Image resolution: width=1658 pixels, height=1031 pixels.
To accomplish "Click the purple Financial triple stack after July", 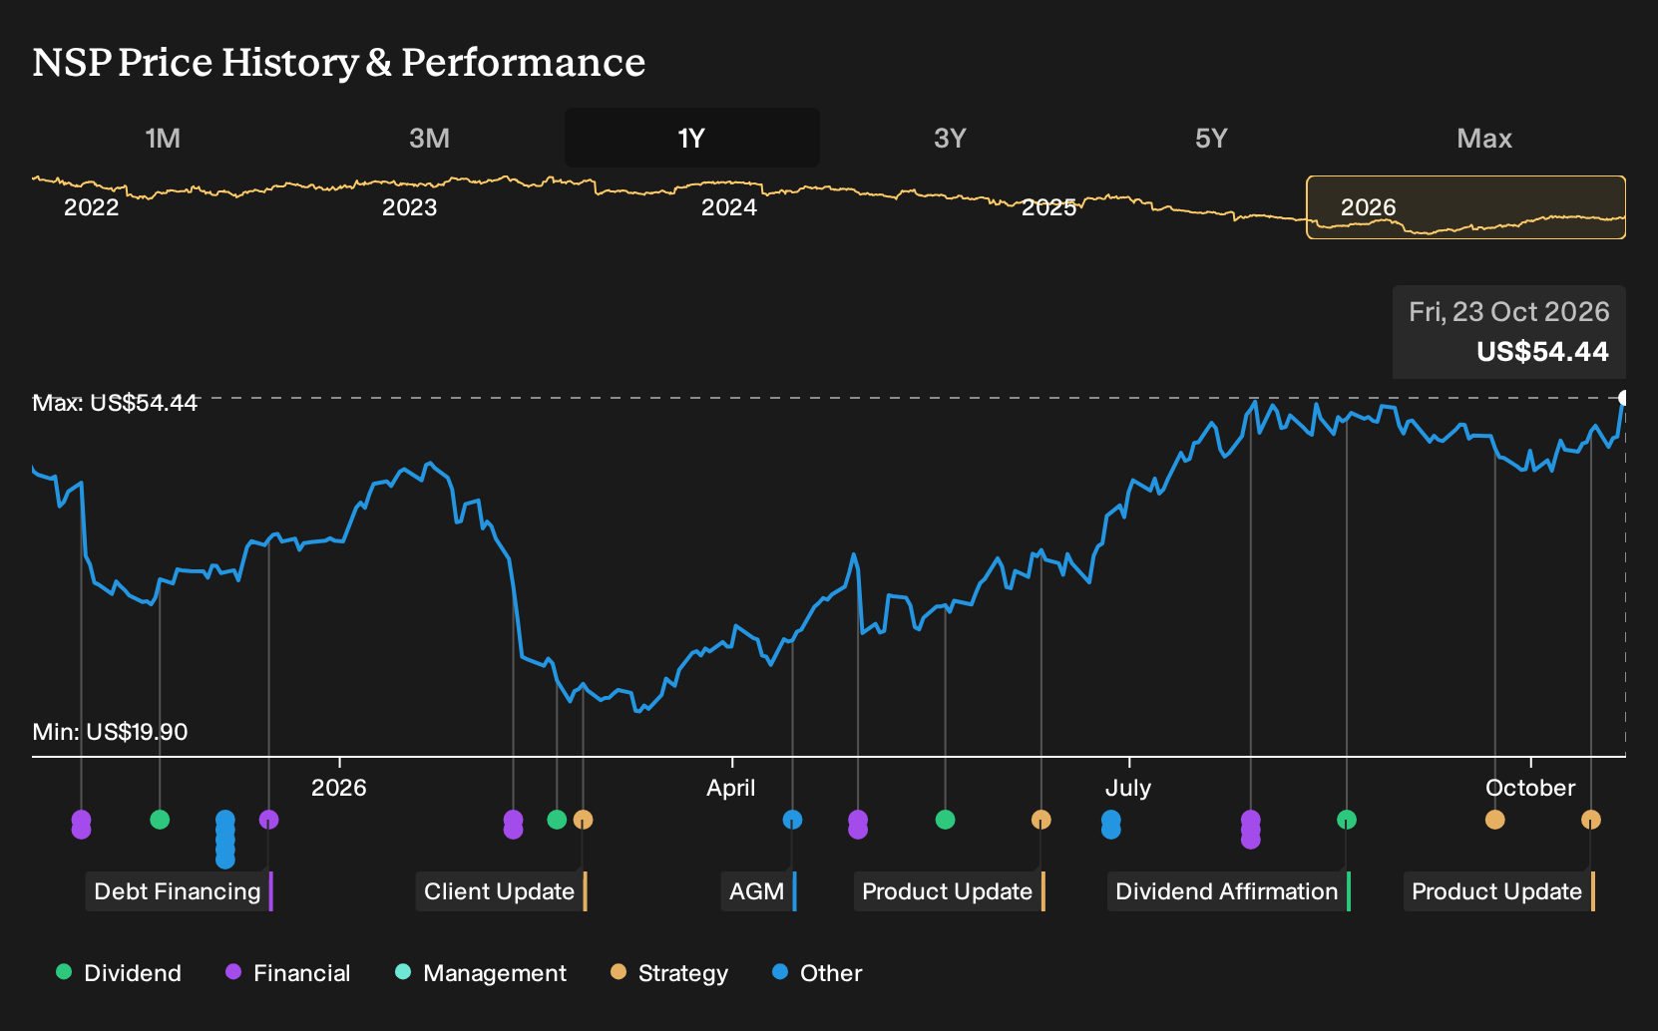I will (1251, 830).
